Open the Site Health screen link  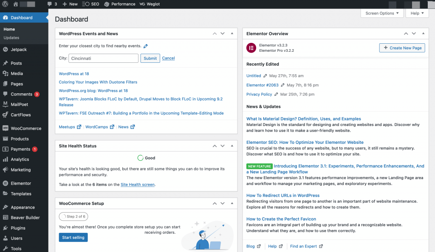[138, 185]
